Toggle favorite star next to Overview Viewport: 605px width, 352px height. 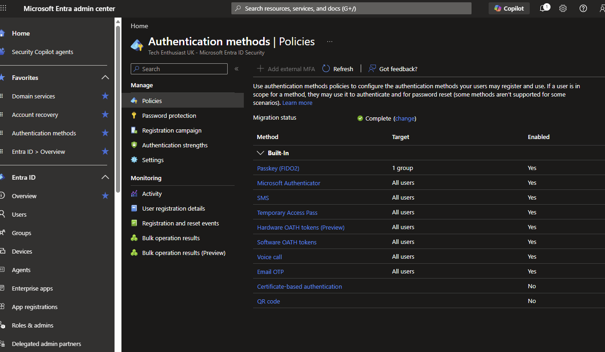point(105,196)
